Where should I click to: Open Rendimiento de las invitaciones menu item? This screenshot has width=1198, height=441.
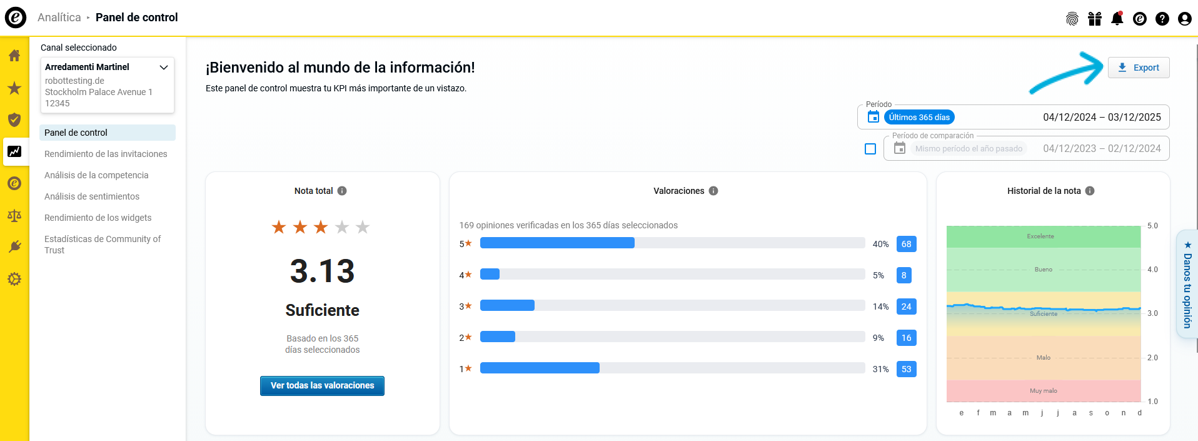pos(106,154)
